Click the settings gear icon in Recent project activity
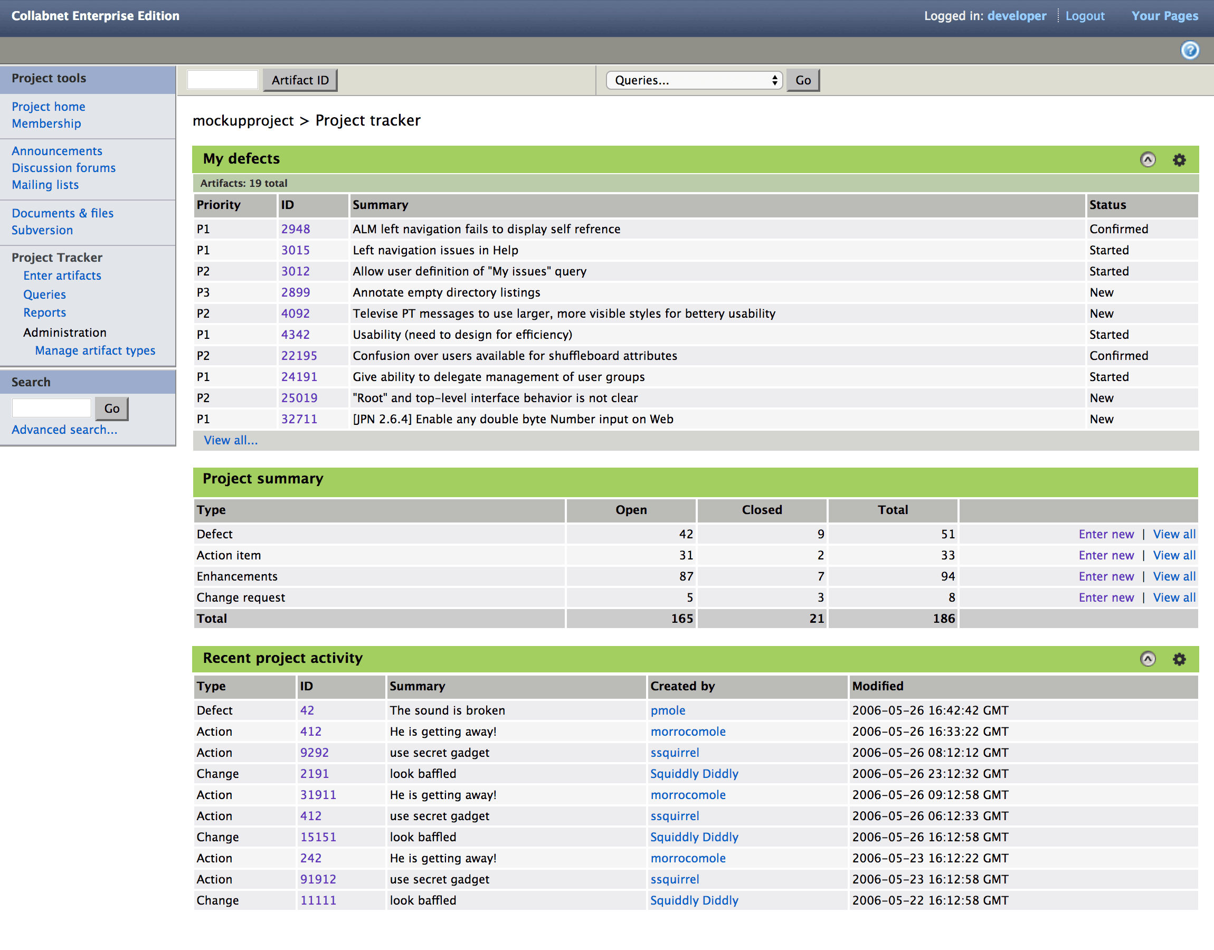This screenshot has height=950, width=1214. 1181,657
